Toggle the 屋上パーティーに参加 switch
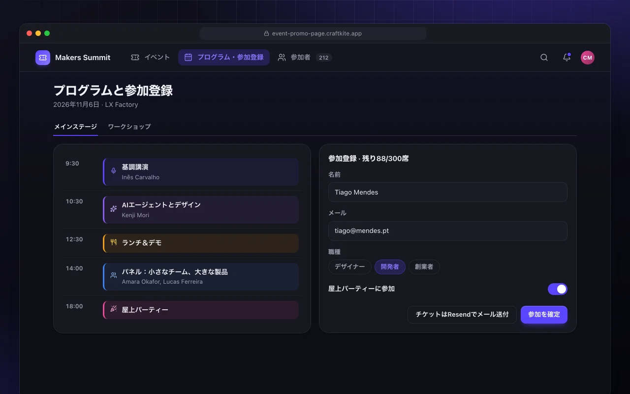The height and width of the screenshot is (394, 630). [558, 289]
